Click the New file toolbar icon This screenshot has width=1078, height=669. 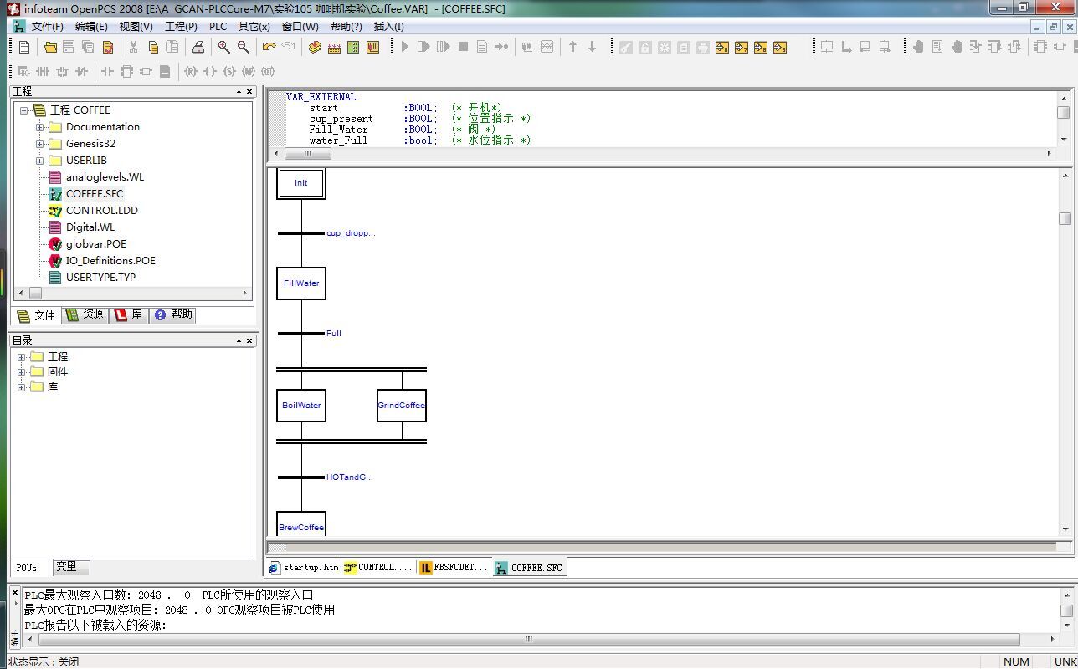coord(24,48)
